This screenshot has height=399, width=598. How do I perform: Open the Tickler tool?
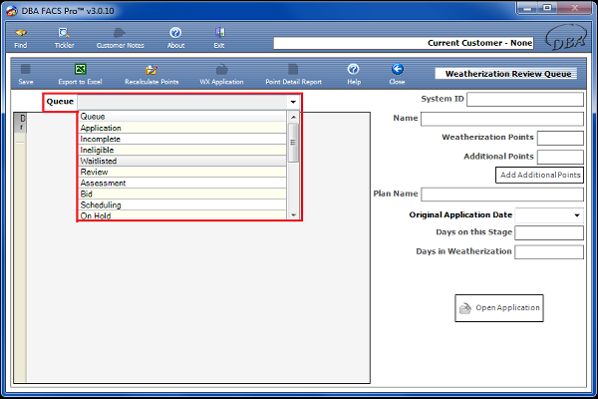pyautogui.click(x=64, y=38)
